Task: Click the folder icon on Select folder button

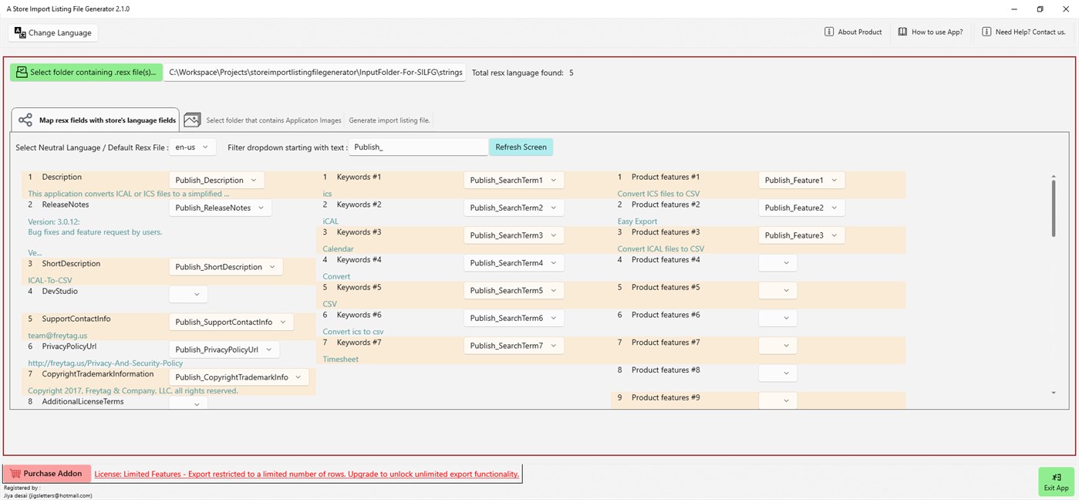Action: [22, 73]
